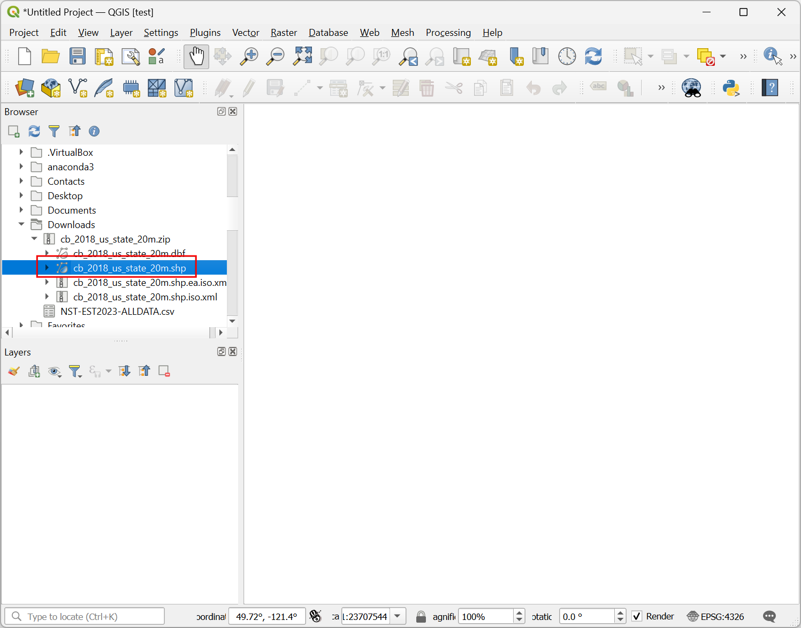Toggle the Render checkbox

pos(637,616)
